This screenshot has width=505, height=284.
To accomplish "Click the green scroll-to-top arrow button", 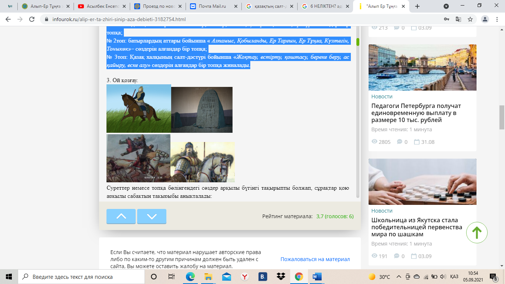I will pos(477,232).
